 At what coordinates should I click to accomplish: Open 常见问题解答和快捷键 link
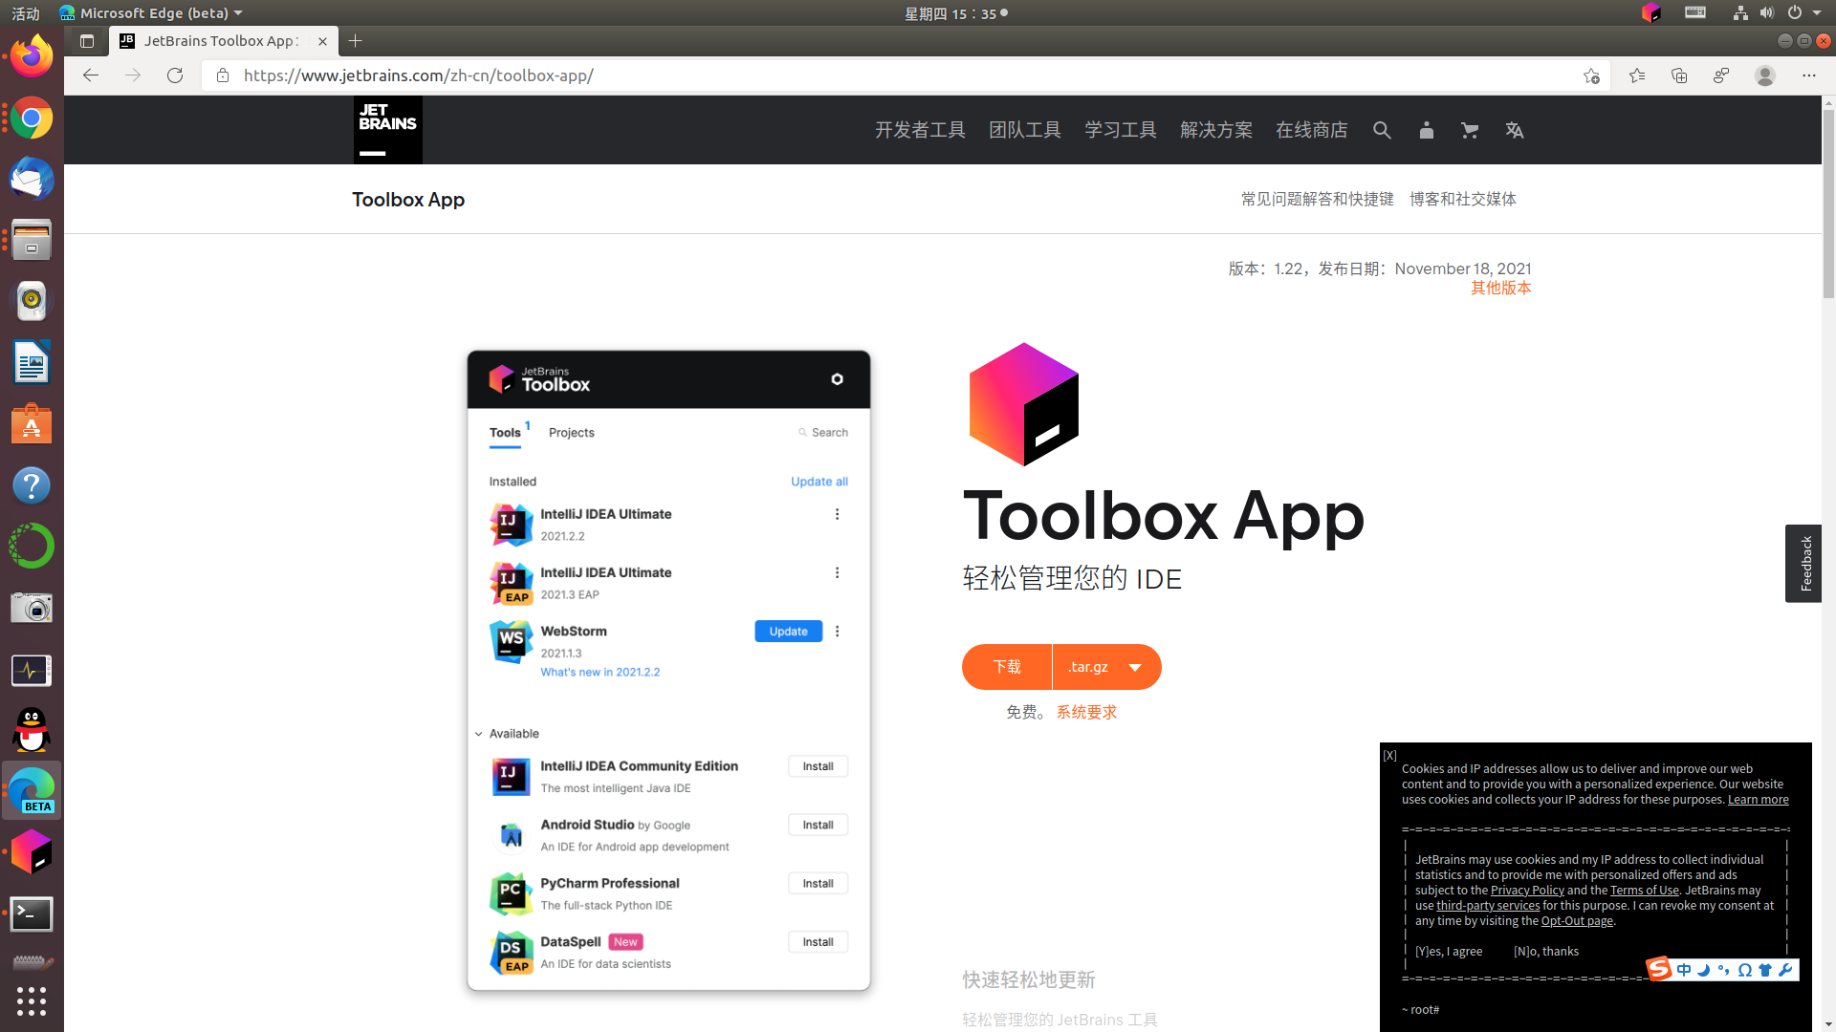1318,199
